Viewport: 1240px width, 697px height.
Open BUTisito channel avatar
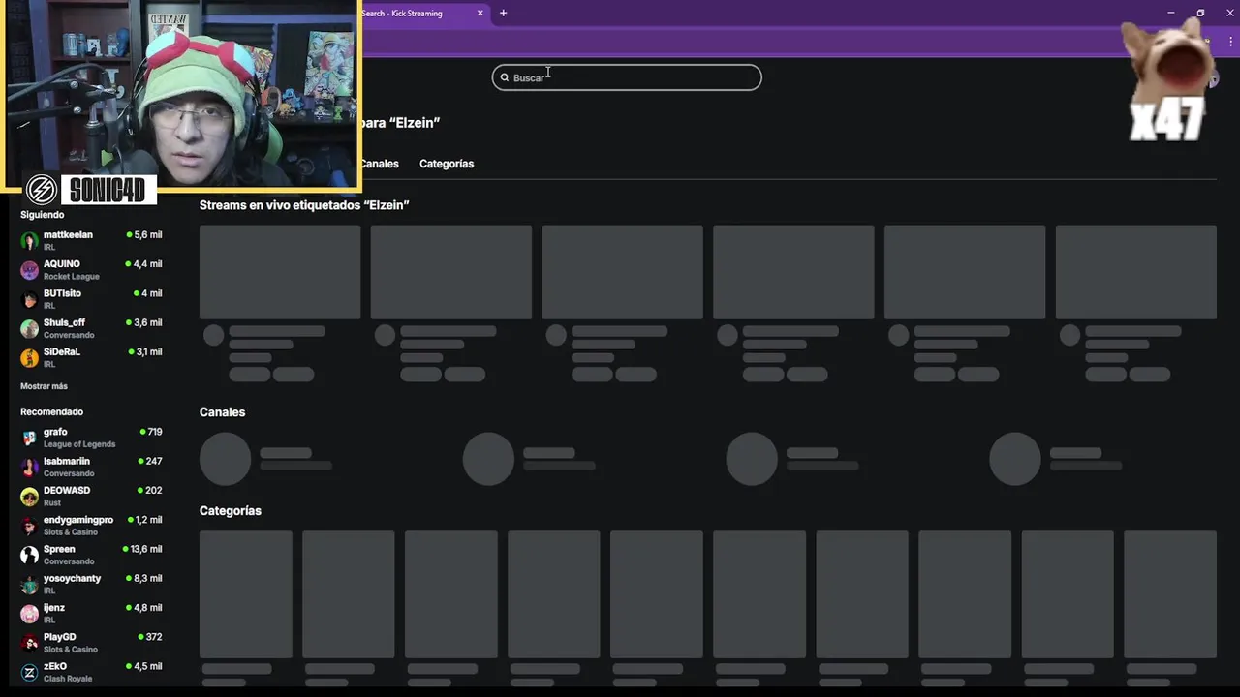[29, 299]
